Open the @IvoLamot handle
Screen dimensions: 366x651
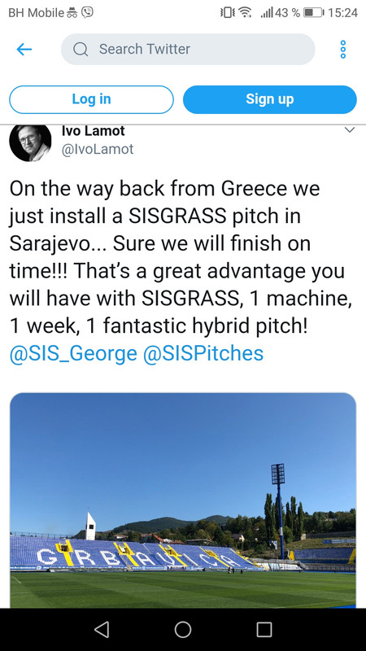tap(98, 150)
